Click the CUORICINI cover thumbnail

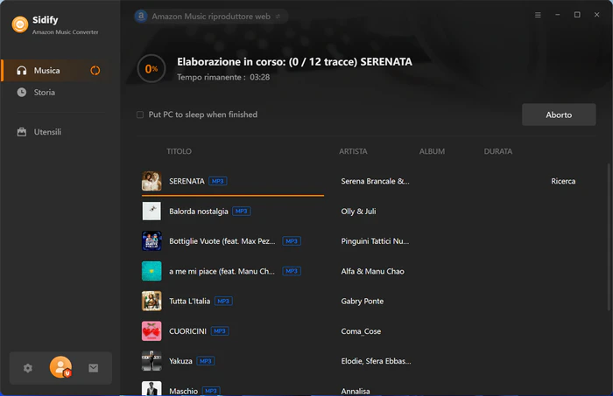151,331
